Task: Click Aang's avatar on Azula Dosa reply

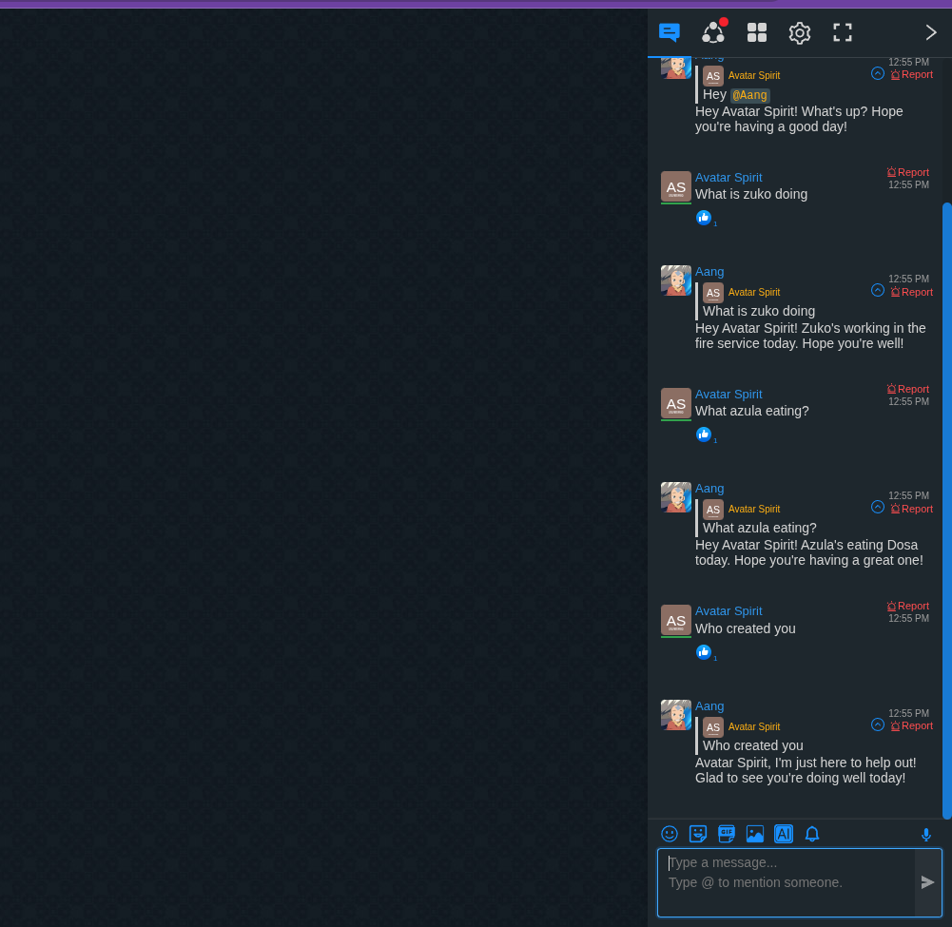Action: [x=676, y=497]
